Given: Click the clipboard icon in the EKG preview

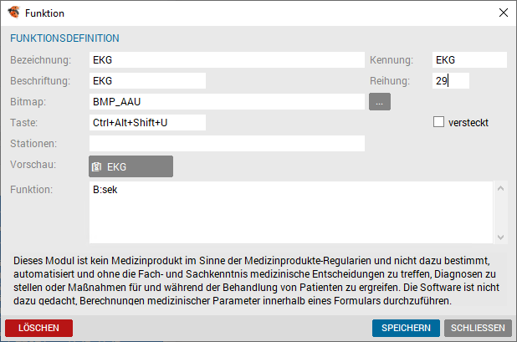Looking at the screenshot, I should [x=96, y=166].
